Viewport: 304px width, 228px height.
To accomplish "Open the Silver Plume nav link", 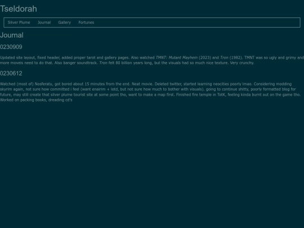I will [x=19, y=23].
